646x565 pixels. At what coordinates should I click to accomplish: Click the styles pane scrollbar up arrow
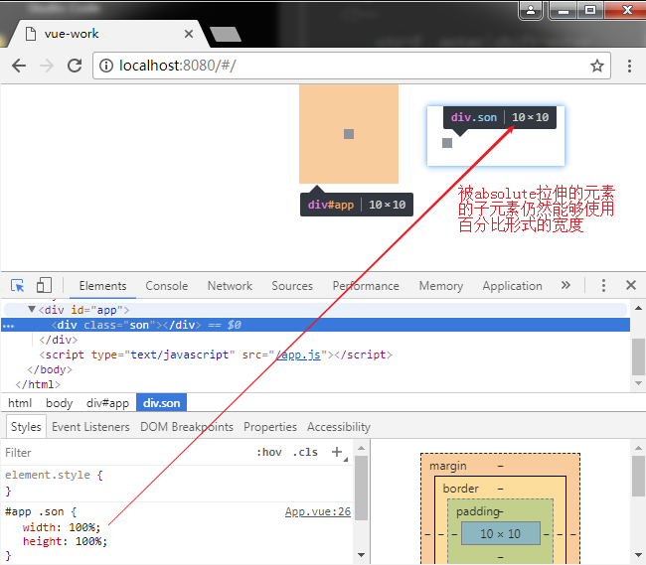tap(361, 448)
